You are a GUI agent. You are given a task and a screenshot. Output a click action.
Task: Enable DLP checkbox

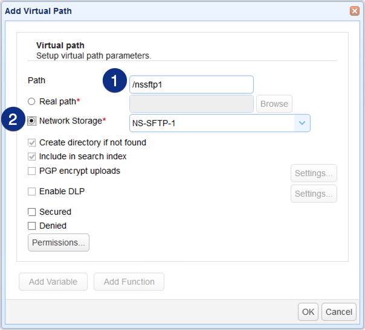pyautogui.click(x=31, y=192)
